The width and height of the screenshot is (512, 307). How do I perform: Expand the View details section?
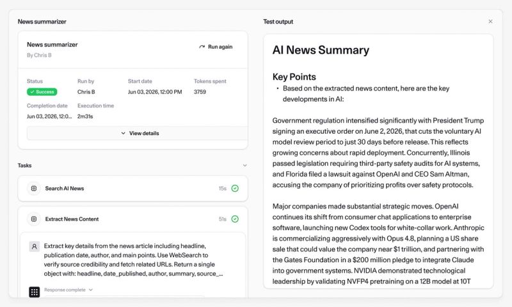coord(137,133)
